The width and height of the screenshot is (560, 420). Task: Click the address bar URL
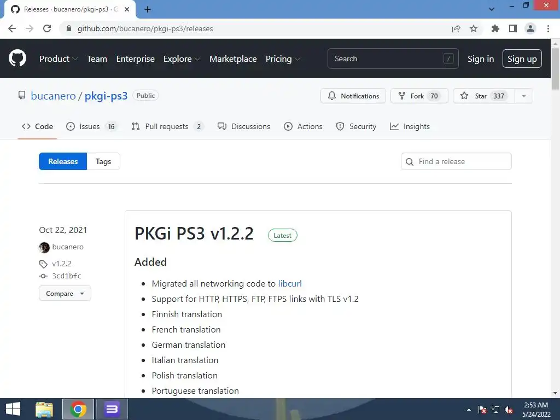point(145,28)
